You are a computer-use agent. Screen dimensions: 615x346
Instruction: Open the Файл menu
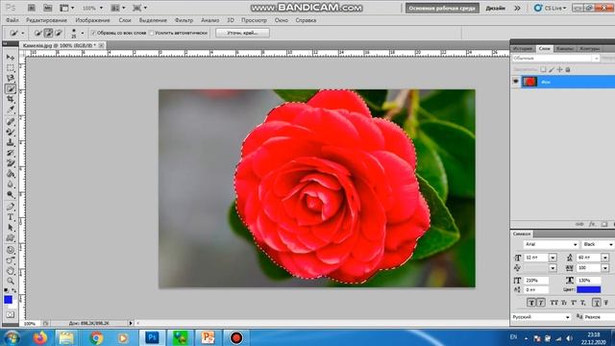(12, 20)
